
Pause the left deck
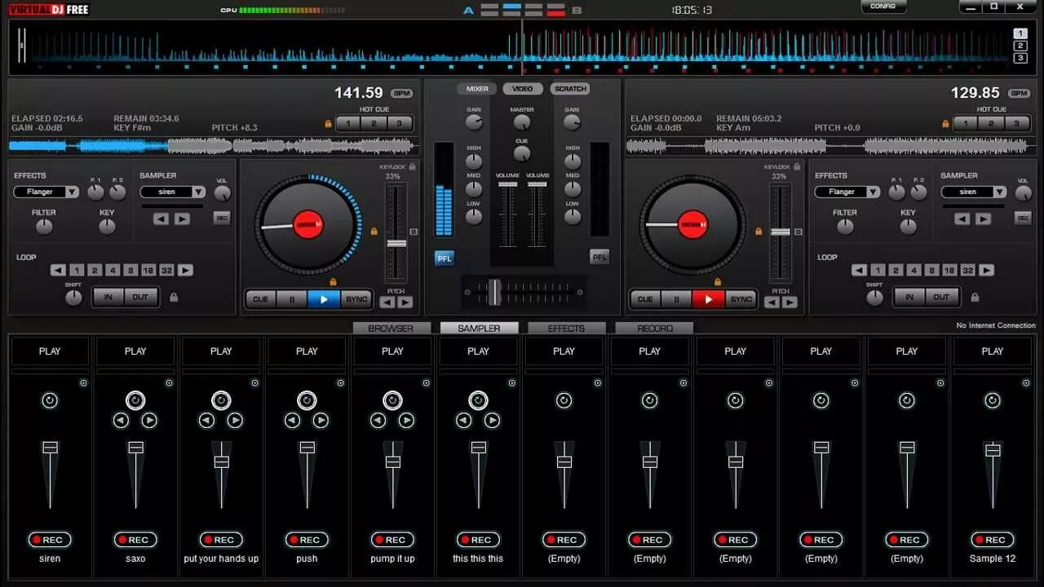[x=292, y=299]
